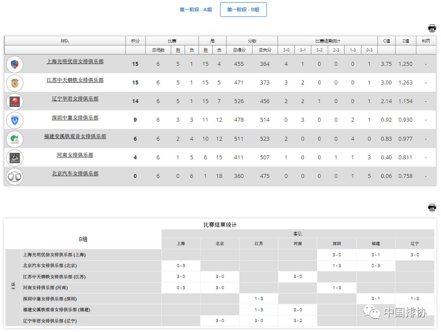Viewport: 441px width, 332px height.
Task: Open 辽宁华君女排俱乐部 team link
Action: [x=75, y=99]
